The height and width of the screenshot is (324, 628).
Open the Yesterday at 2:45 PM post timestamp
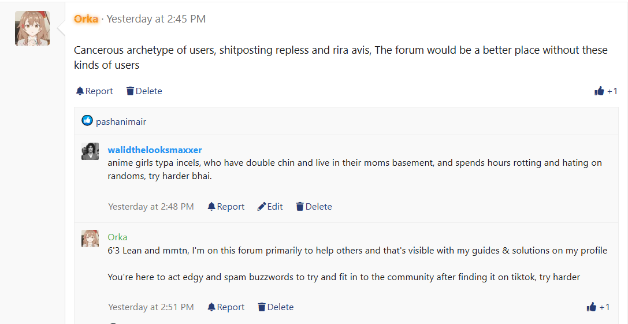[156, 19]
